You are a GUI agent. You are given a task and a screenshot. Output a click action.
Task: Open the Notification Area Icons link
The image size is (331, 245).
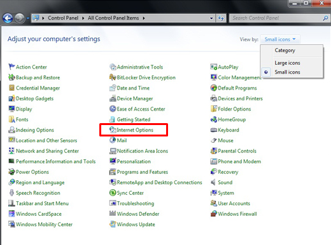pyautogui.click(x=143, y=151)
